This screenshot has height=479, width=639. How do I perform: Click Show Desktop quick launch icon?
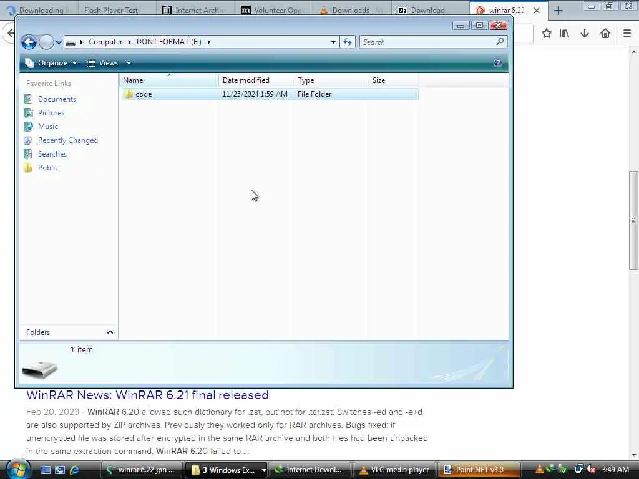(x=45, y=470)
